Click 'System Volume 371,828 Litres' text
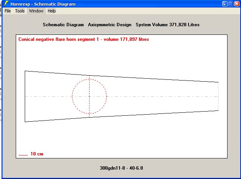Image resolution: width=241 pixels, height=179 pixels. (x=168, y=25)
